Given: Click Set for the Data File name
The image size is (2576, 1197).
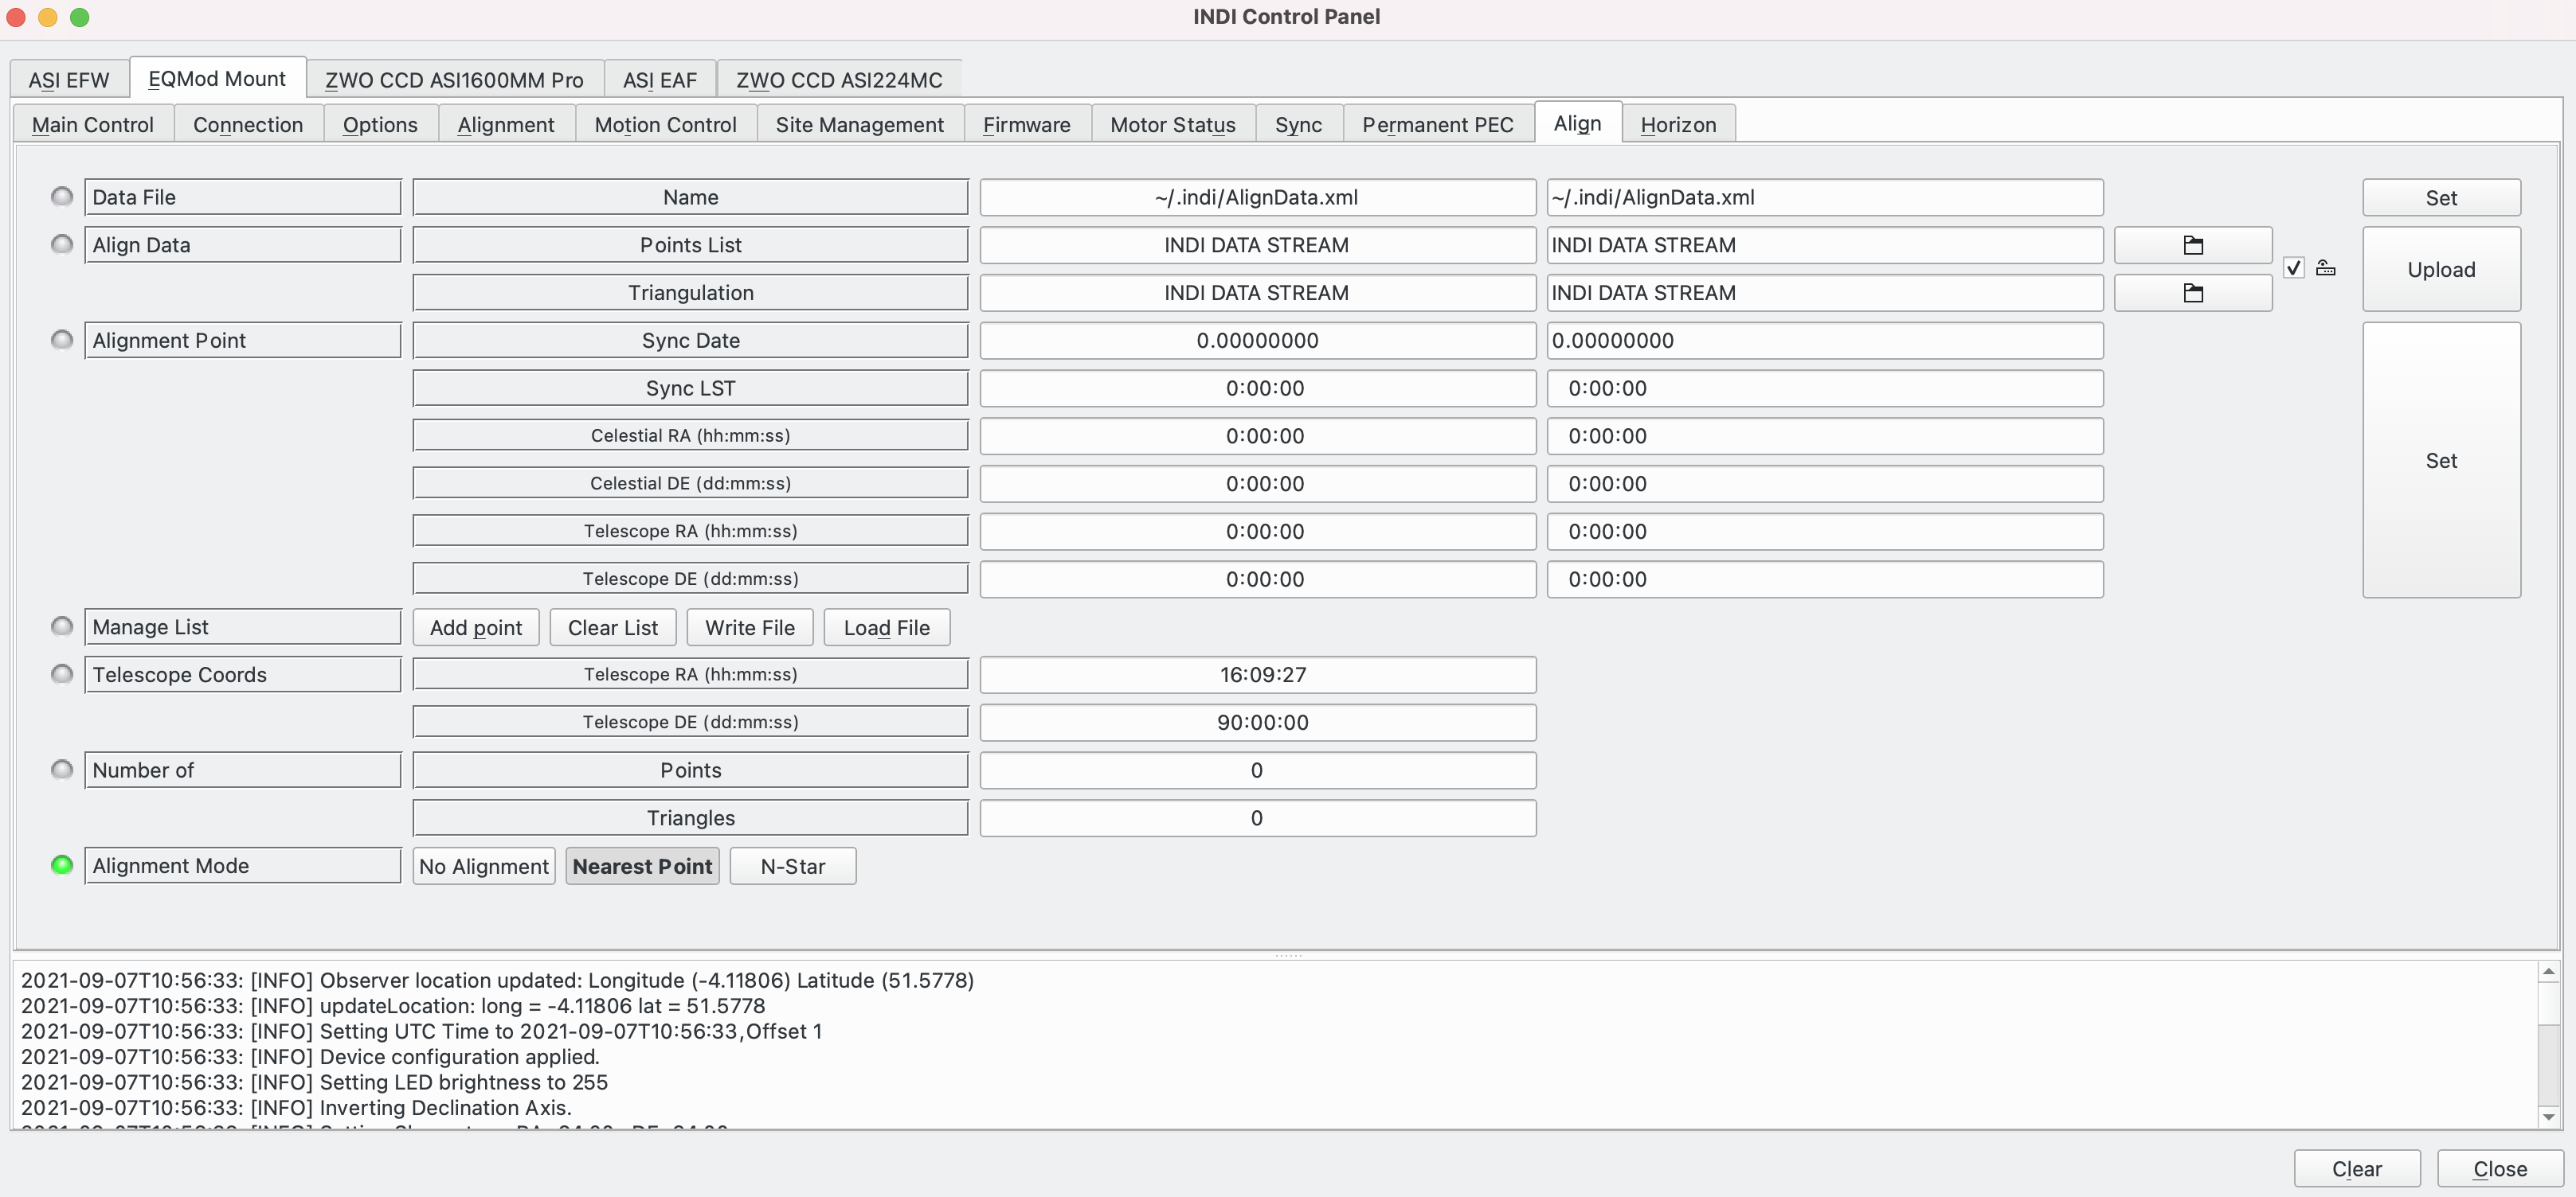Looking at the screenshot, I should [x=2441, y=198].
